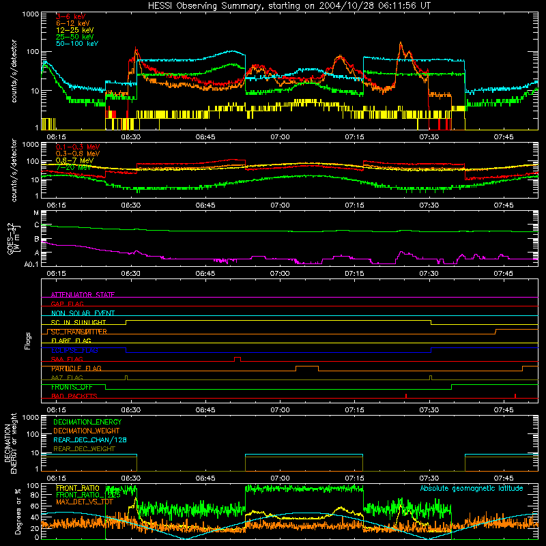Image resolution: width=546 pixels, height=546 pixels.
Task: Click the Absolute geomagnetic latitude label
Action: click(472, 489)
